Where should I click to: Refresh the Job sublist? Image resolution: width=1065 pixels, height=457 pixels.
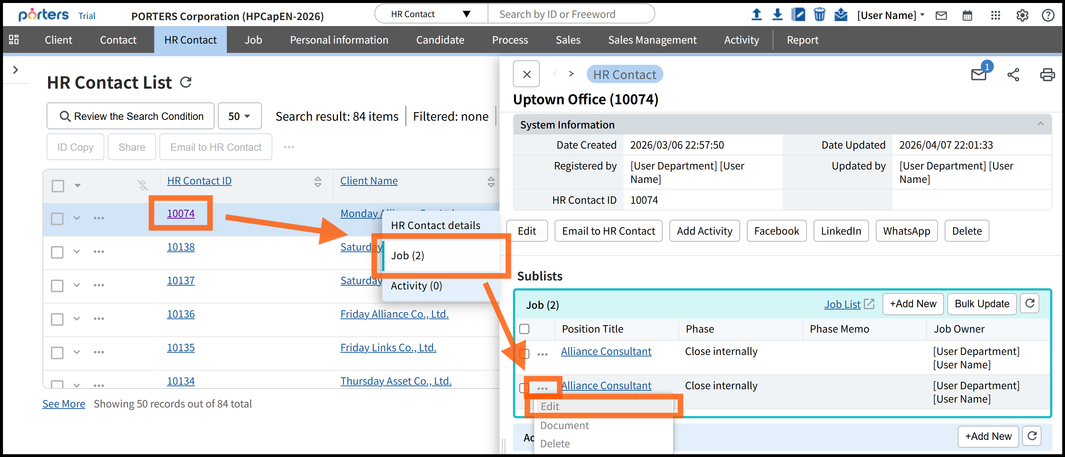(x=1030, y=304)
